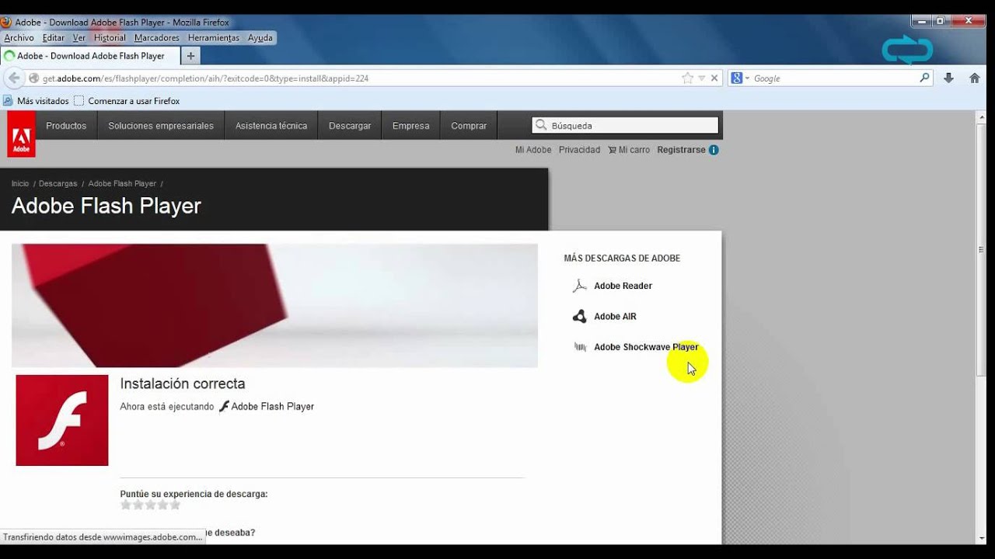Click the Puntúe su experiencia de descarga text

tap(194, 494)
